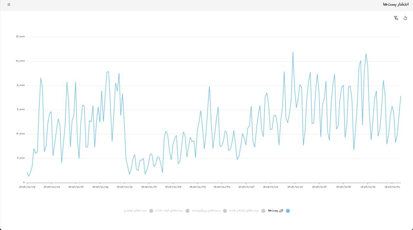Click the 'انتشار پست‌ها' panel title
The height and width of the screenshot is (230, 413).
pyautogui.click(x=396, y=5)
